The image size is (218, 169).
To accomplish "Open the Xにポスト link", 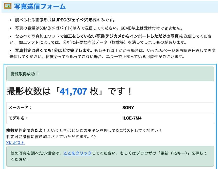I will point(15,143).
